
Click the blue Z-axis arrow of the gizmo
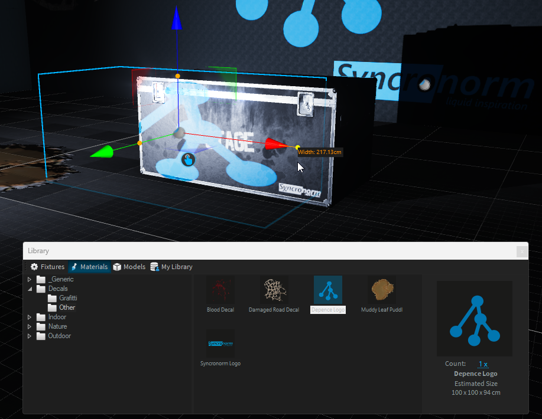point(177,18)
